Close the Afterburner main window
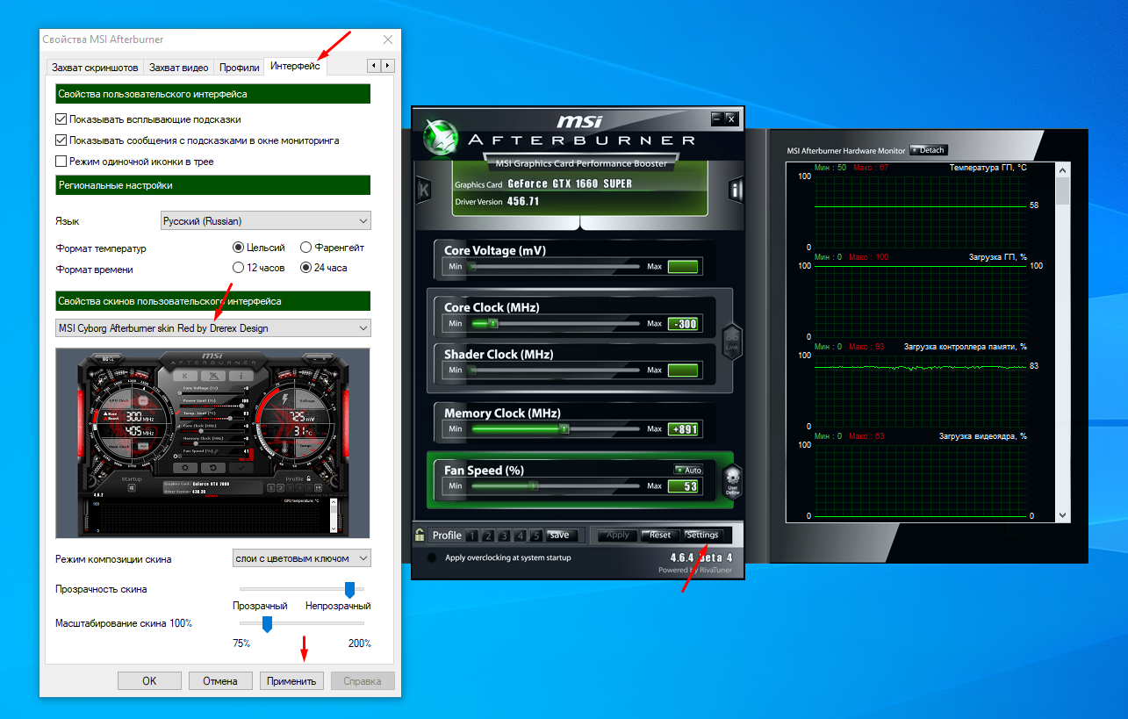Screen dimensions: 1128x719 pos(731,118)
